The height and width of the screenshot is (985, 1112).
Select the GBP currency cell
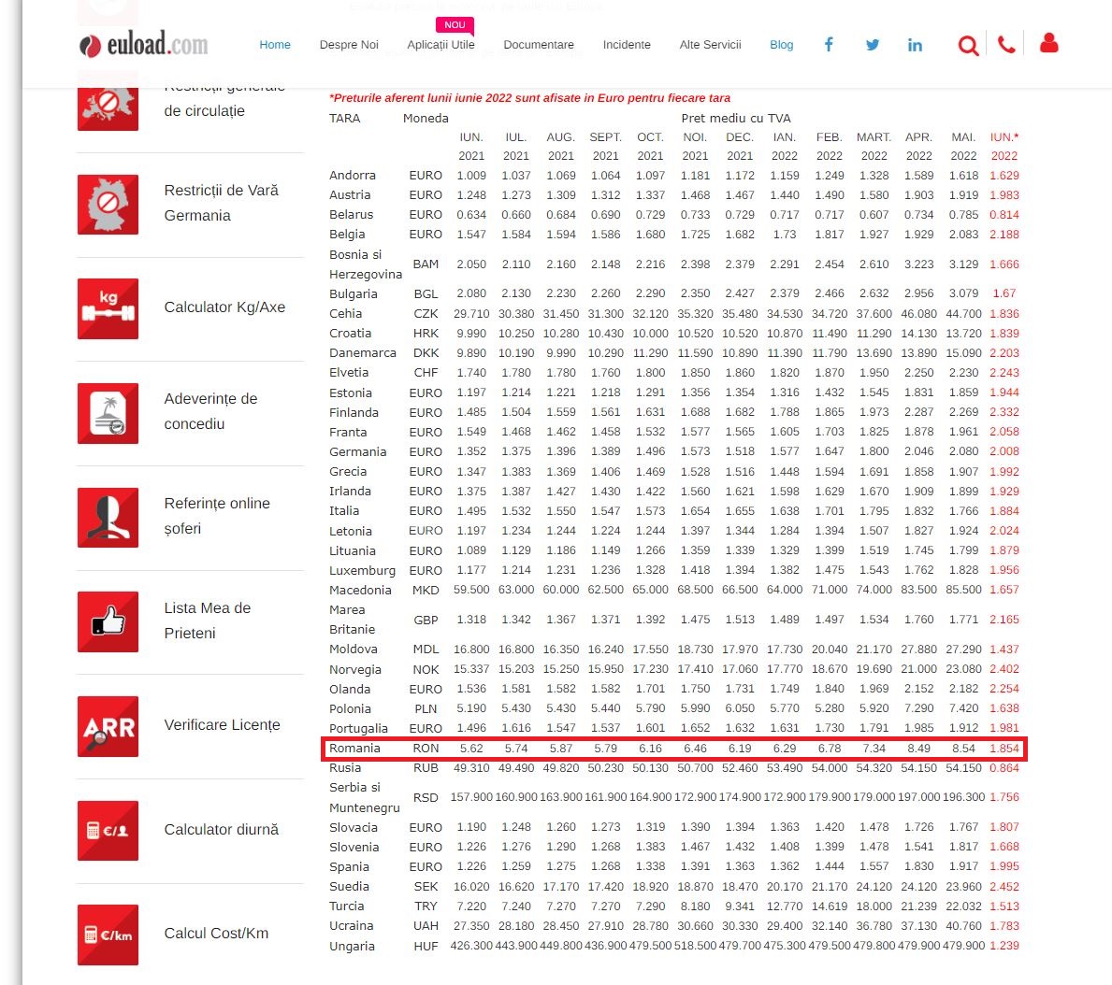(426, 620)
